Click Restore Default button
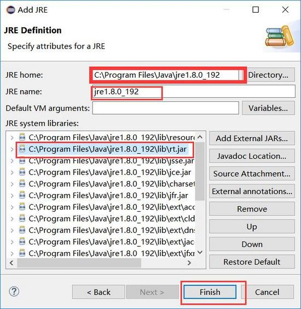301x309 pixels. [x=252, y=262]
